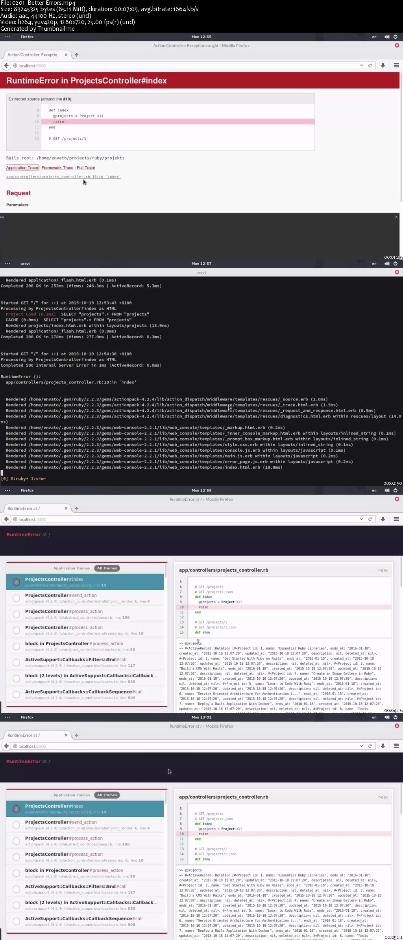Open hamburger menu in the 12:59 Firefox window
Viewport: 403px width, 940px height.
tap(396, 519)
